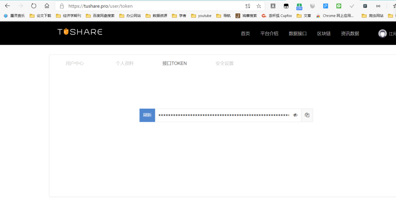Click the Tampermonkey extension icon

click(286, 6)
